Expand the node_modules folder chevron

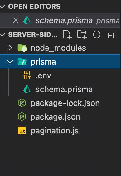coord(10,48)
